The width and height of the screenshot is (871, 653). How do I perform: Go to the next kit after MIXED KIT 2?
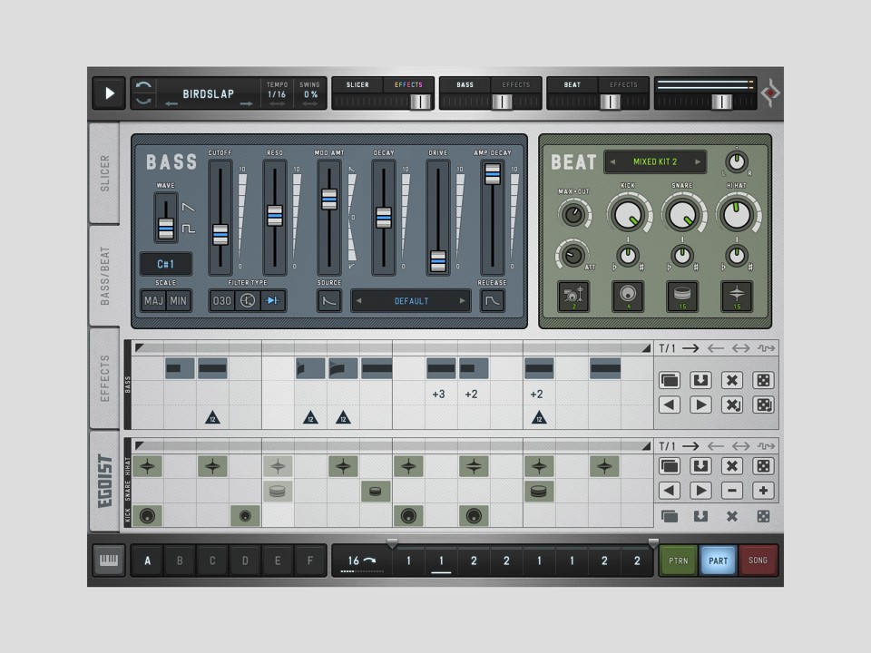(698, 162)
